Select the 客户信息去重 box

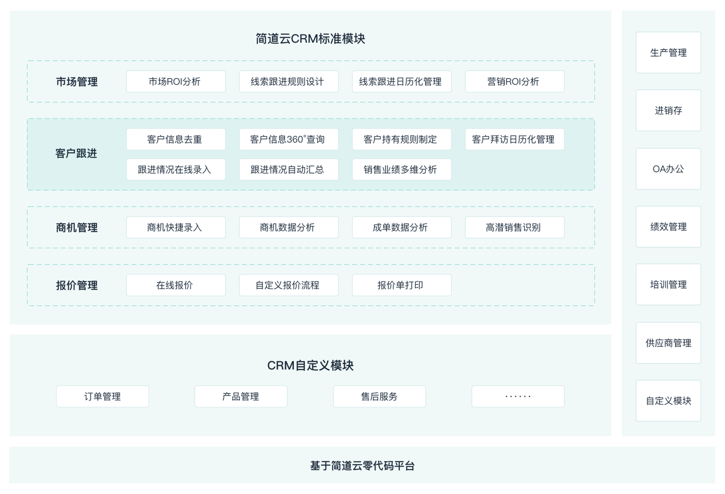(x=176, y=139)
